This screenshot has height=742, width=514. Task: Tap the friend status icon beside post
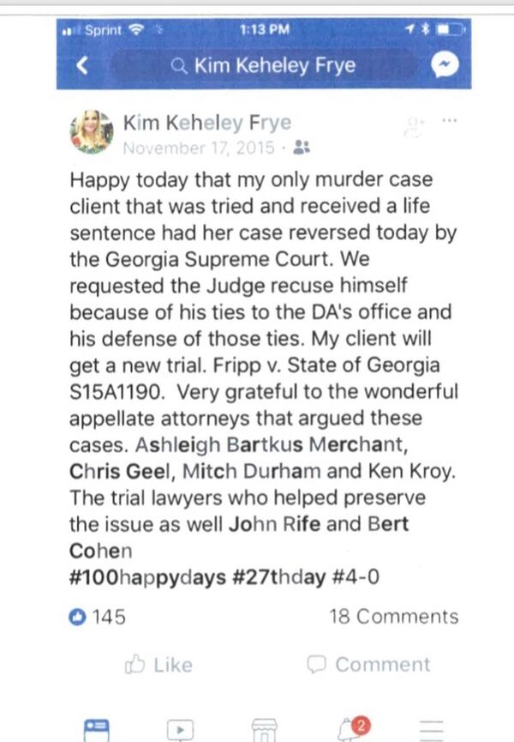coord(415,127)
